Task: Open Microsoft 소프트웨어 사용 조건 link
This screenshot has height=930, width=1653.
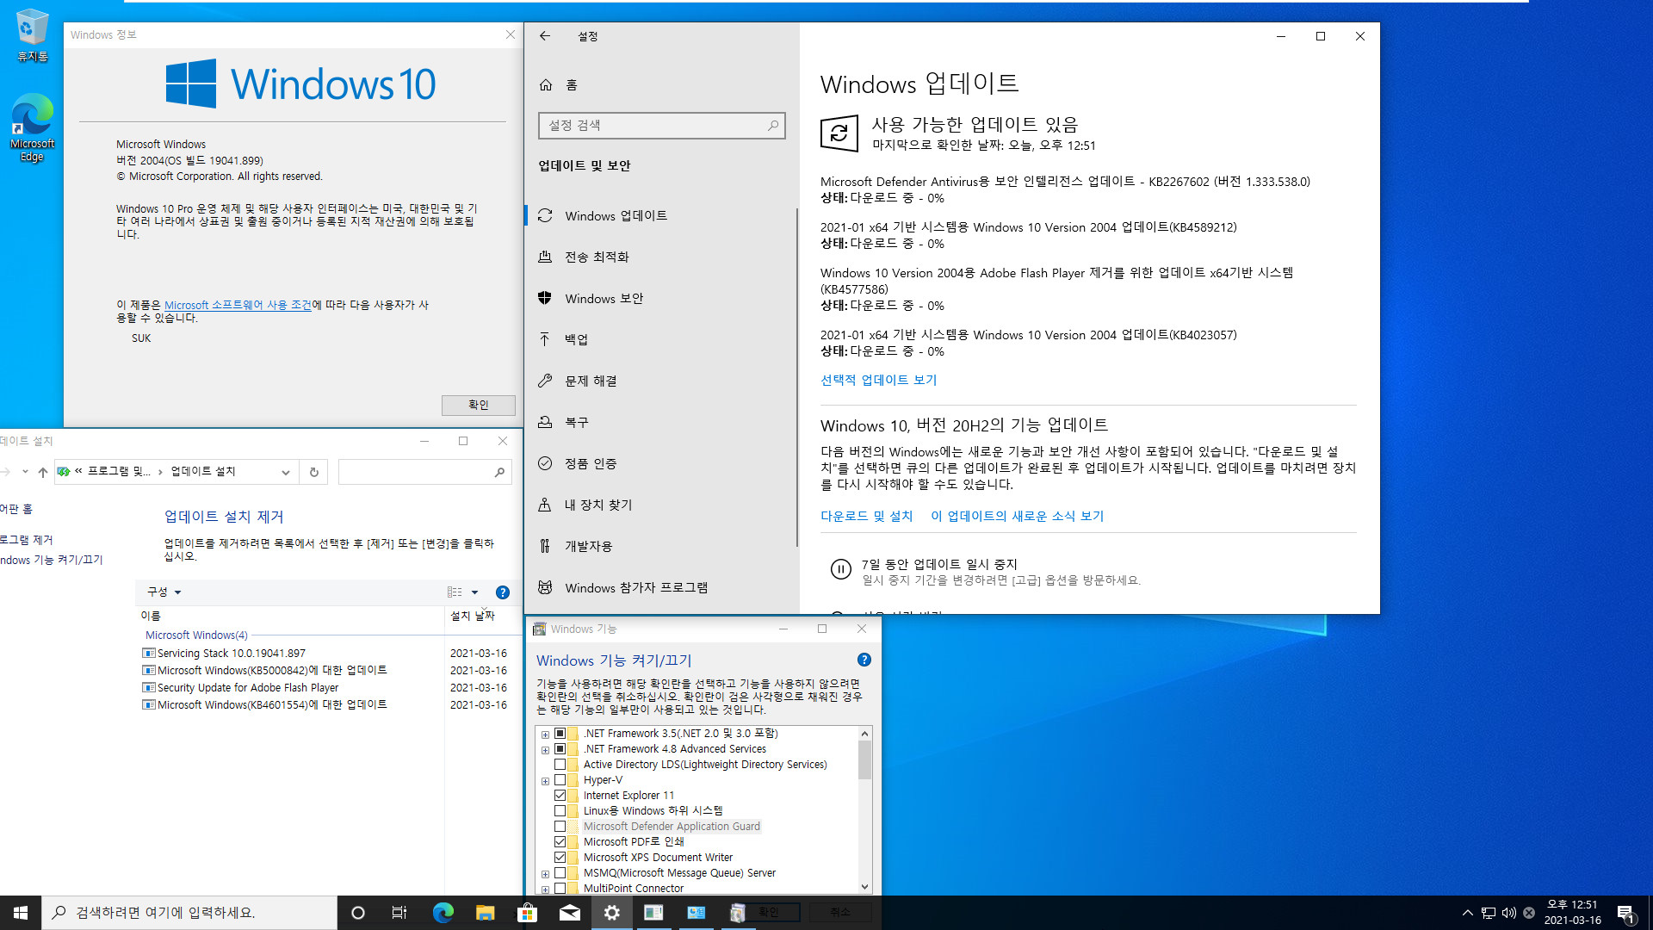Action: click(x=238, y=305)
